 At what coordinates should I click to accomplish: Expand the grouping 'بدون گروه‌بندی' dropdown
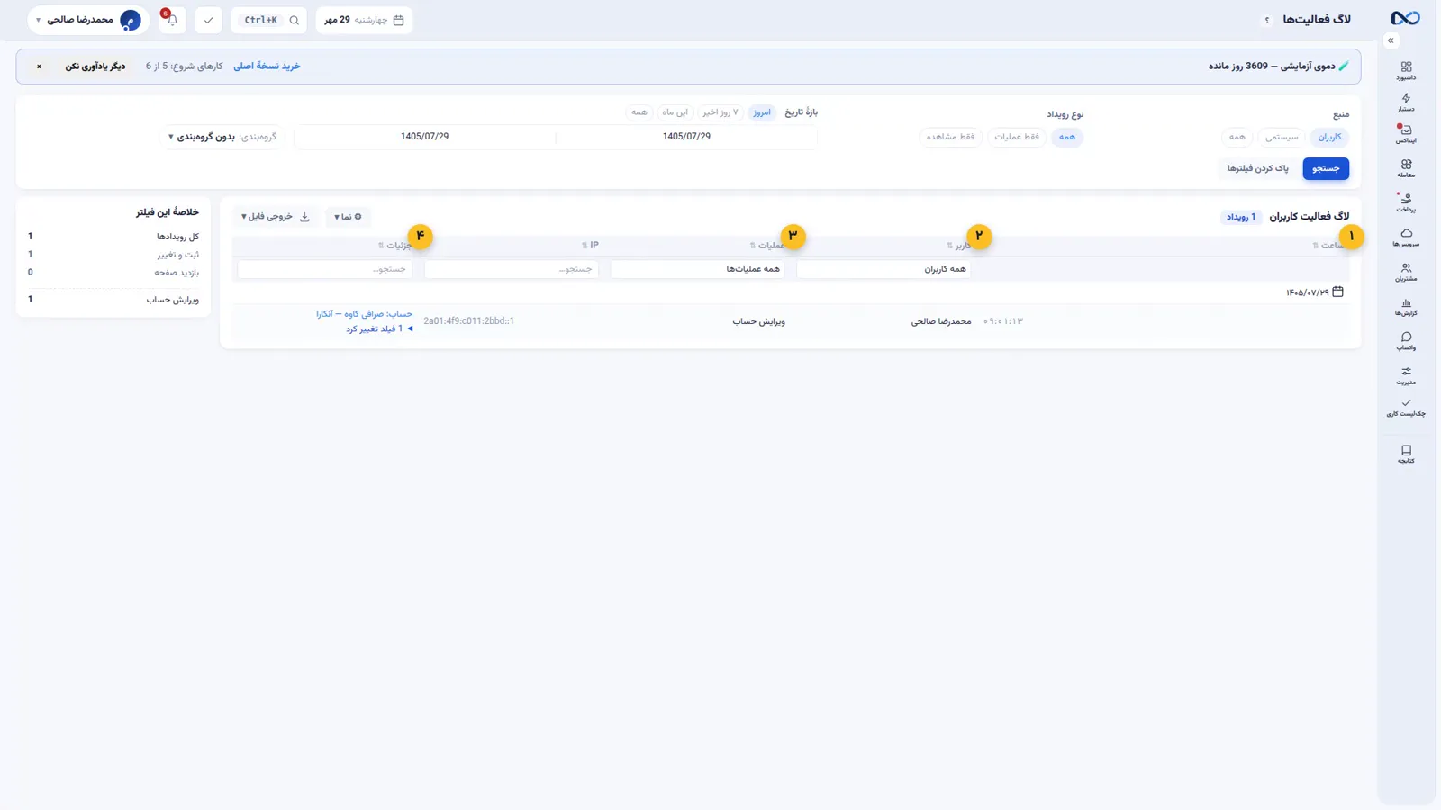pyautogui.click(x=222, y=137)
